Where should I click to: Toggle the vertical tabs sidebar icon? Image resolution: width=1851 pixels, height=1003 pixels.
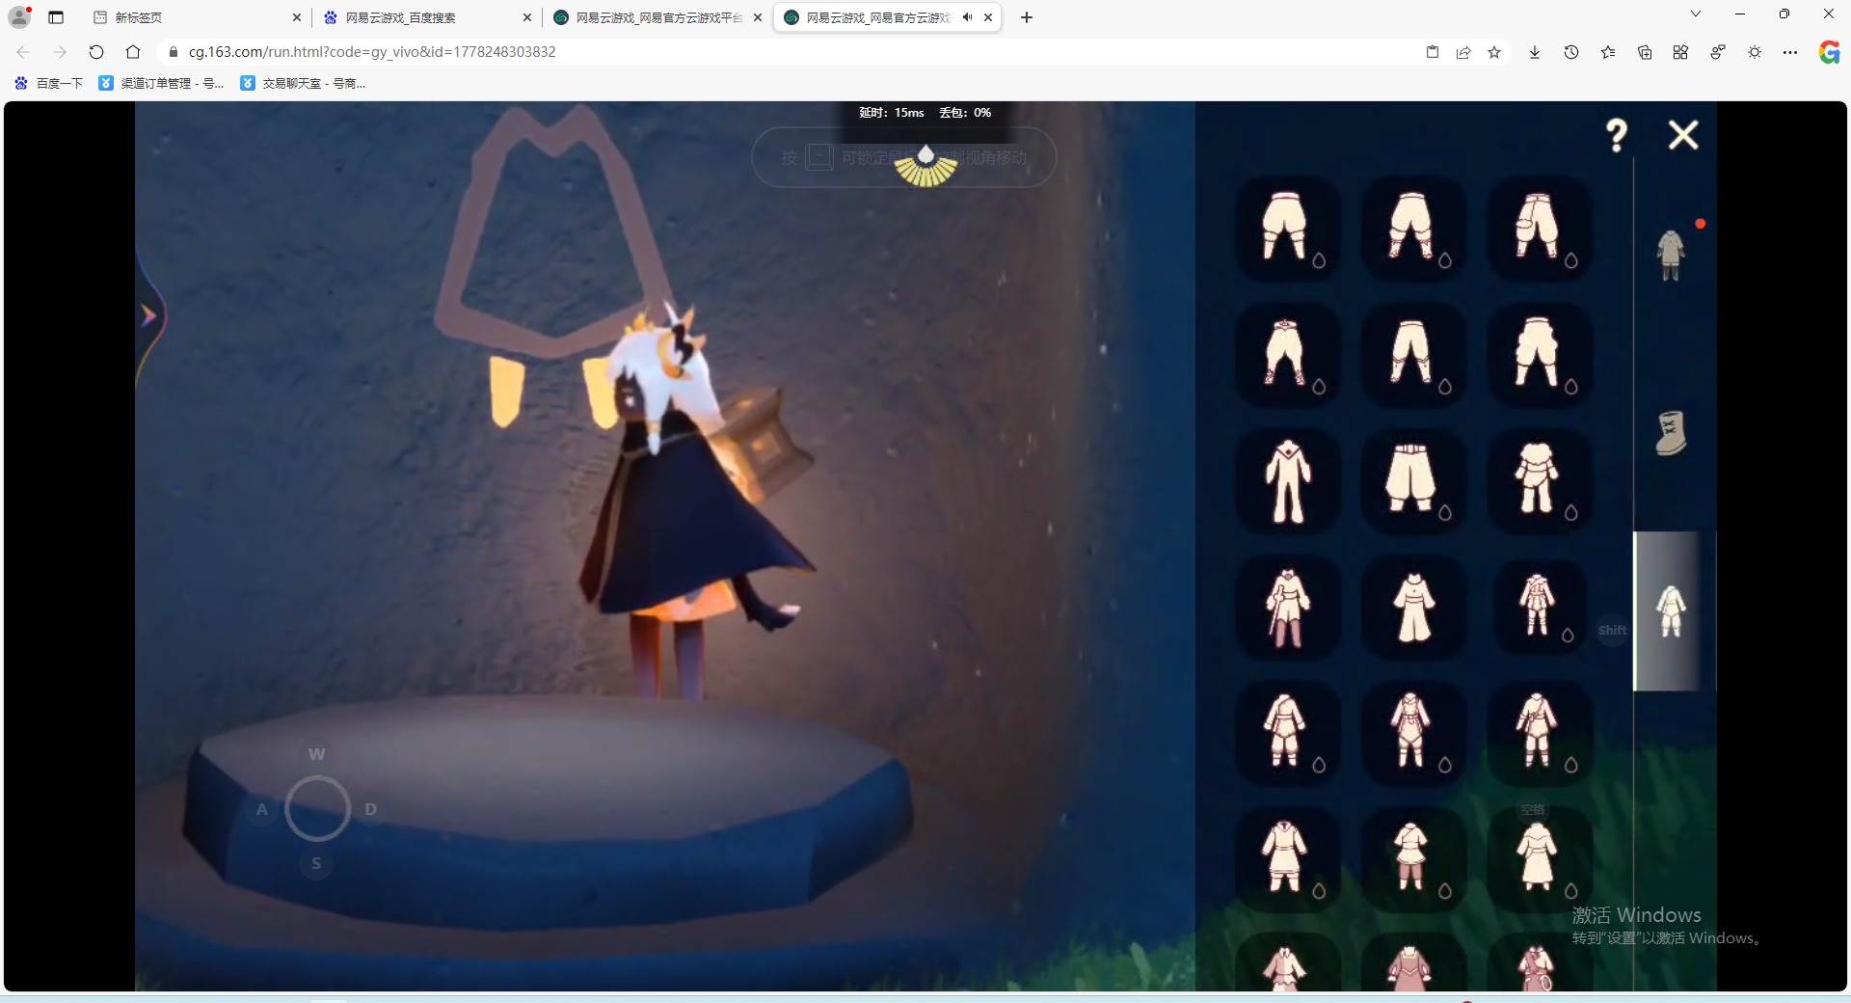(56, 17)
